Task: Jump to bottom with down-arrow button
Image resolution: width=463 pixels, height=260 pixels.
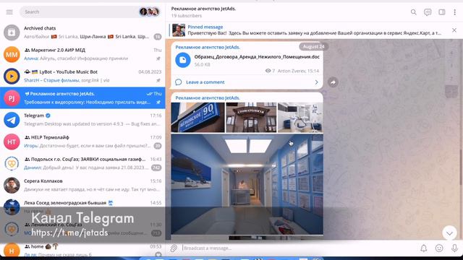Action: [x=449, y=233]
